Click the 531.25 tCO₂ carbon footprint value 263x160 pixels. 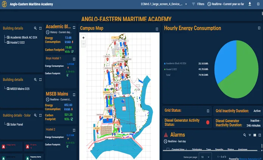(x=68, y=117)
